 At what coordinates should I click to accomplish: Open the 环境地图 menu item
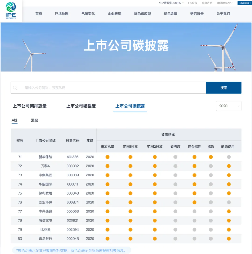(62, 14)
